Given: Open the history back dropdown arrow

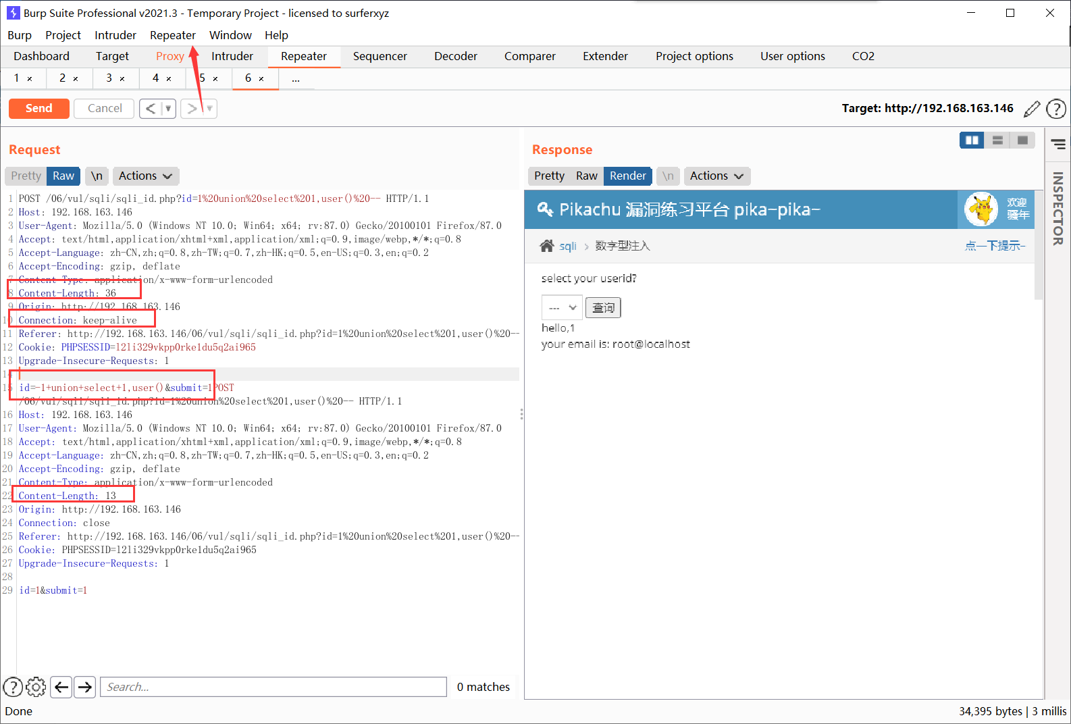Looking at the screenshot, I should coord(169,108).
